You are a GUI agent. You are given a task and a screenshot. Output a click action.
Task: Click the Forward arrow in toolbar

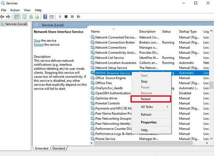coord(8,17)
